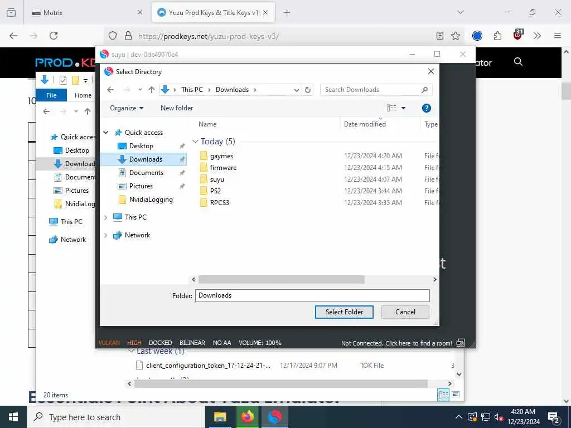Screen dimensions: 571x428
Task: Open the dialog Help question mark icon
Action: point(426,108)
